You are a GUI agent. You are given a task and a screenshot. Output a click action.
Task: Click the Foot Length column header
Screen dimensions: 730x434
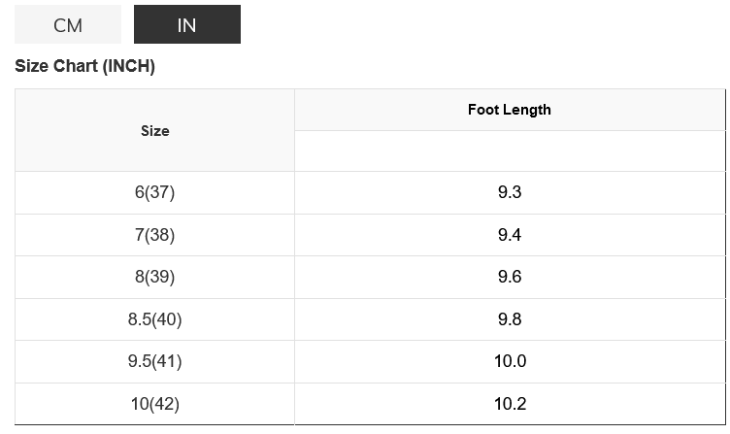509,110
